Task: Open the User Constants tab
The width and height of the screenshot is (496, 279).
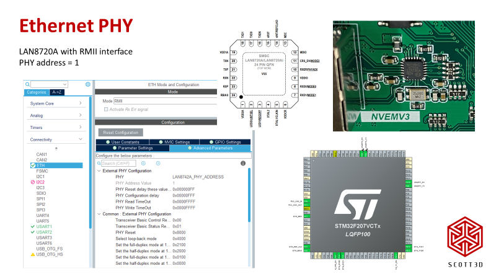Action: coord(123,142)
